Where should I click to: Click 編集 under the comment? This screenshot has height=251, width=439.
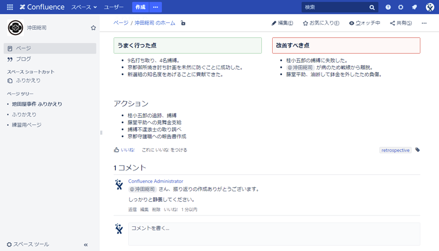(x=144, y=210)
